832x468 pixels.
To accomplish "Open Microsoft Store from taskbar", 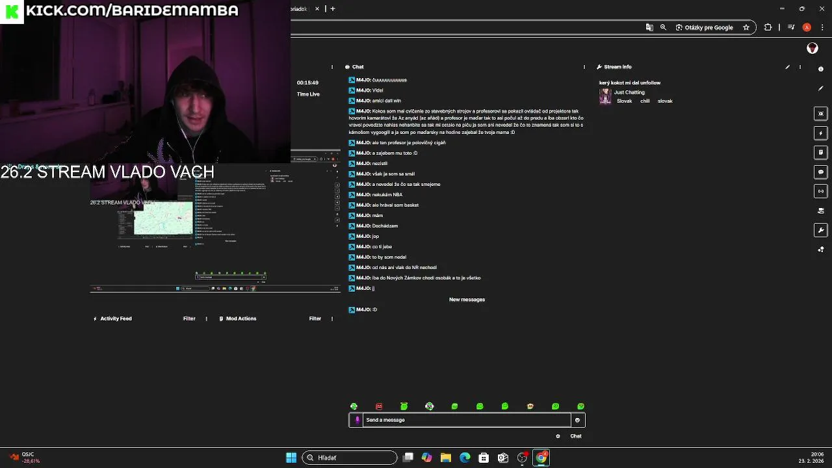I will click(x=484, y=458).
